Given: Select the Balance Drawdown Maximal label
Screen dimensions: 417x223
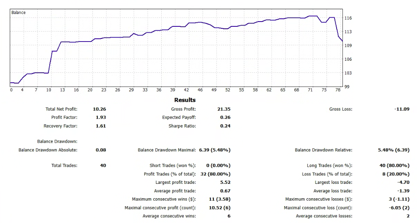Looking at the screenshot, I should click(166, 150).
